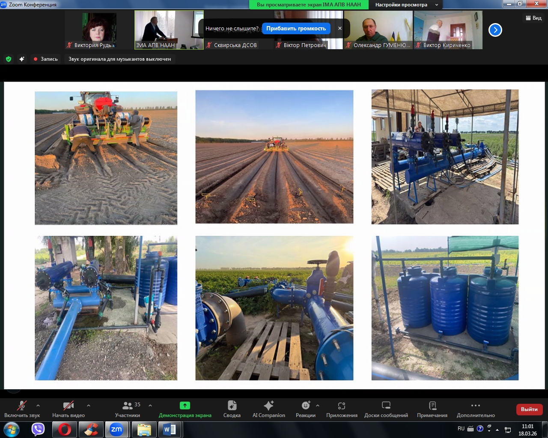Click Прибавить громкость button
Viewport: 548px width, 438px height.
coord(296,29)
